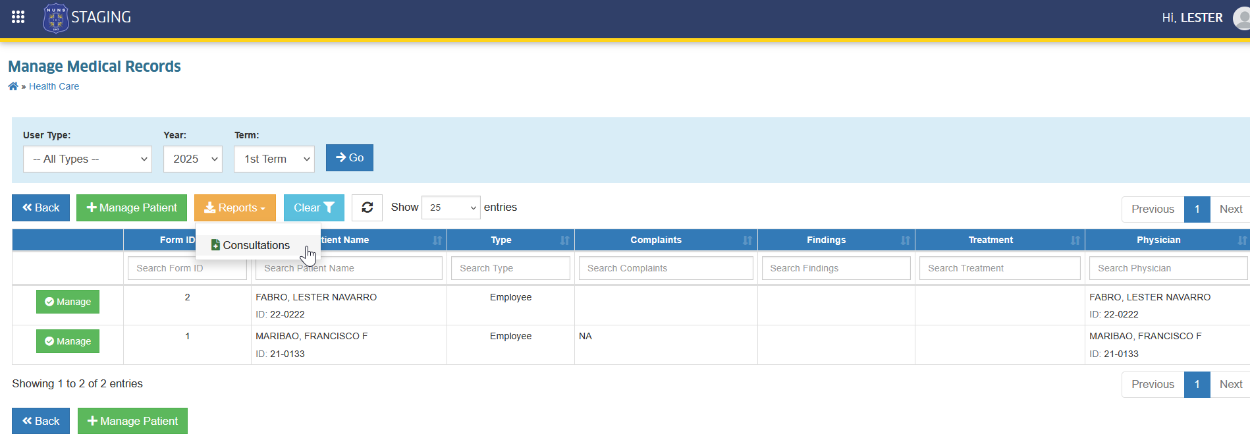Screen dimensions: 1250x442
Task: Focus the Search Complaints field
Action: coord(666,268)
